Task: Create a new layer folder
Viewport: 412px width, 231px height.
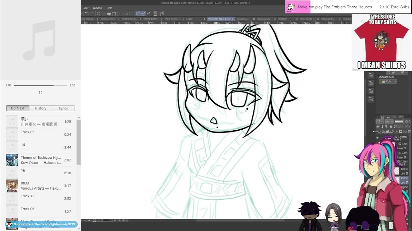Action: 388,132
